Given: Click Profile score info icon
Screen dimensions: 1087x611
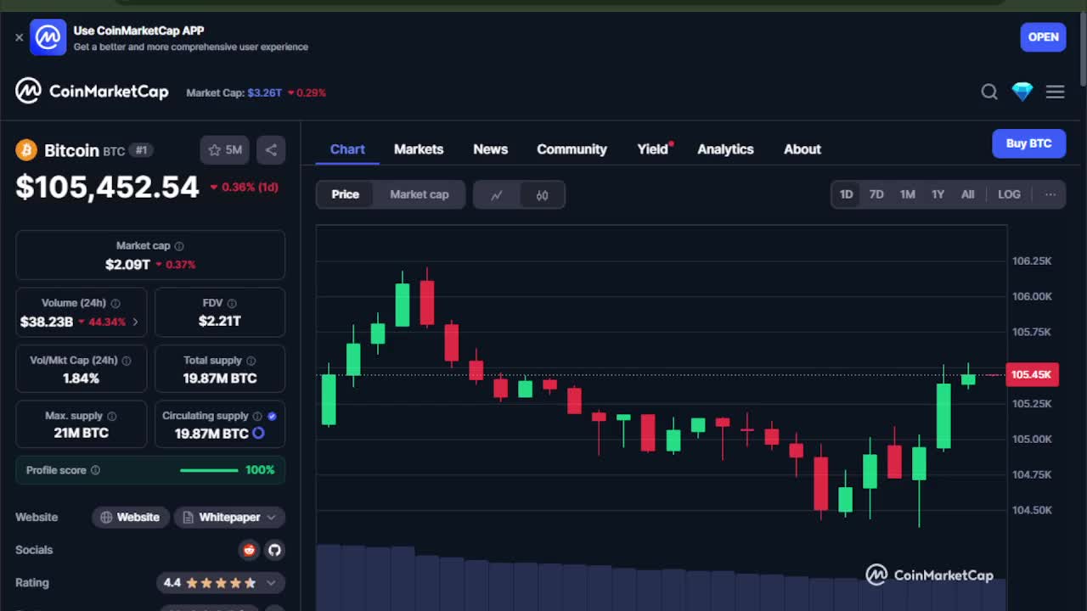Looking at the screenshot, I should tap(95, 470).
